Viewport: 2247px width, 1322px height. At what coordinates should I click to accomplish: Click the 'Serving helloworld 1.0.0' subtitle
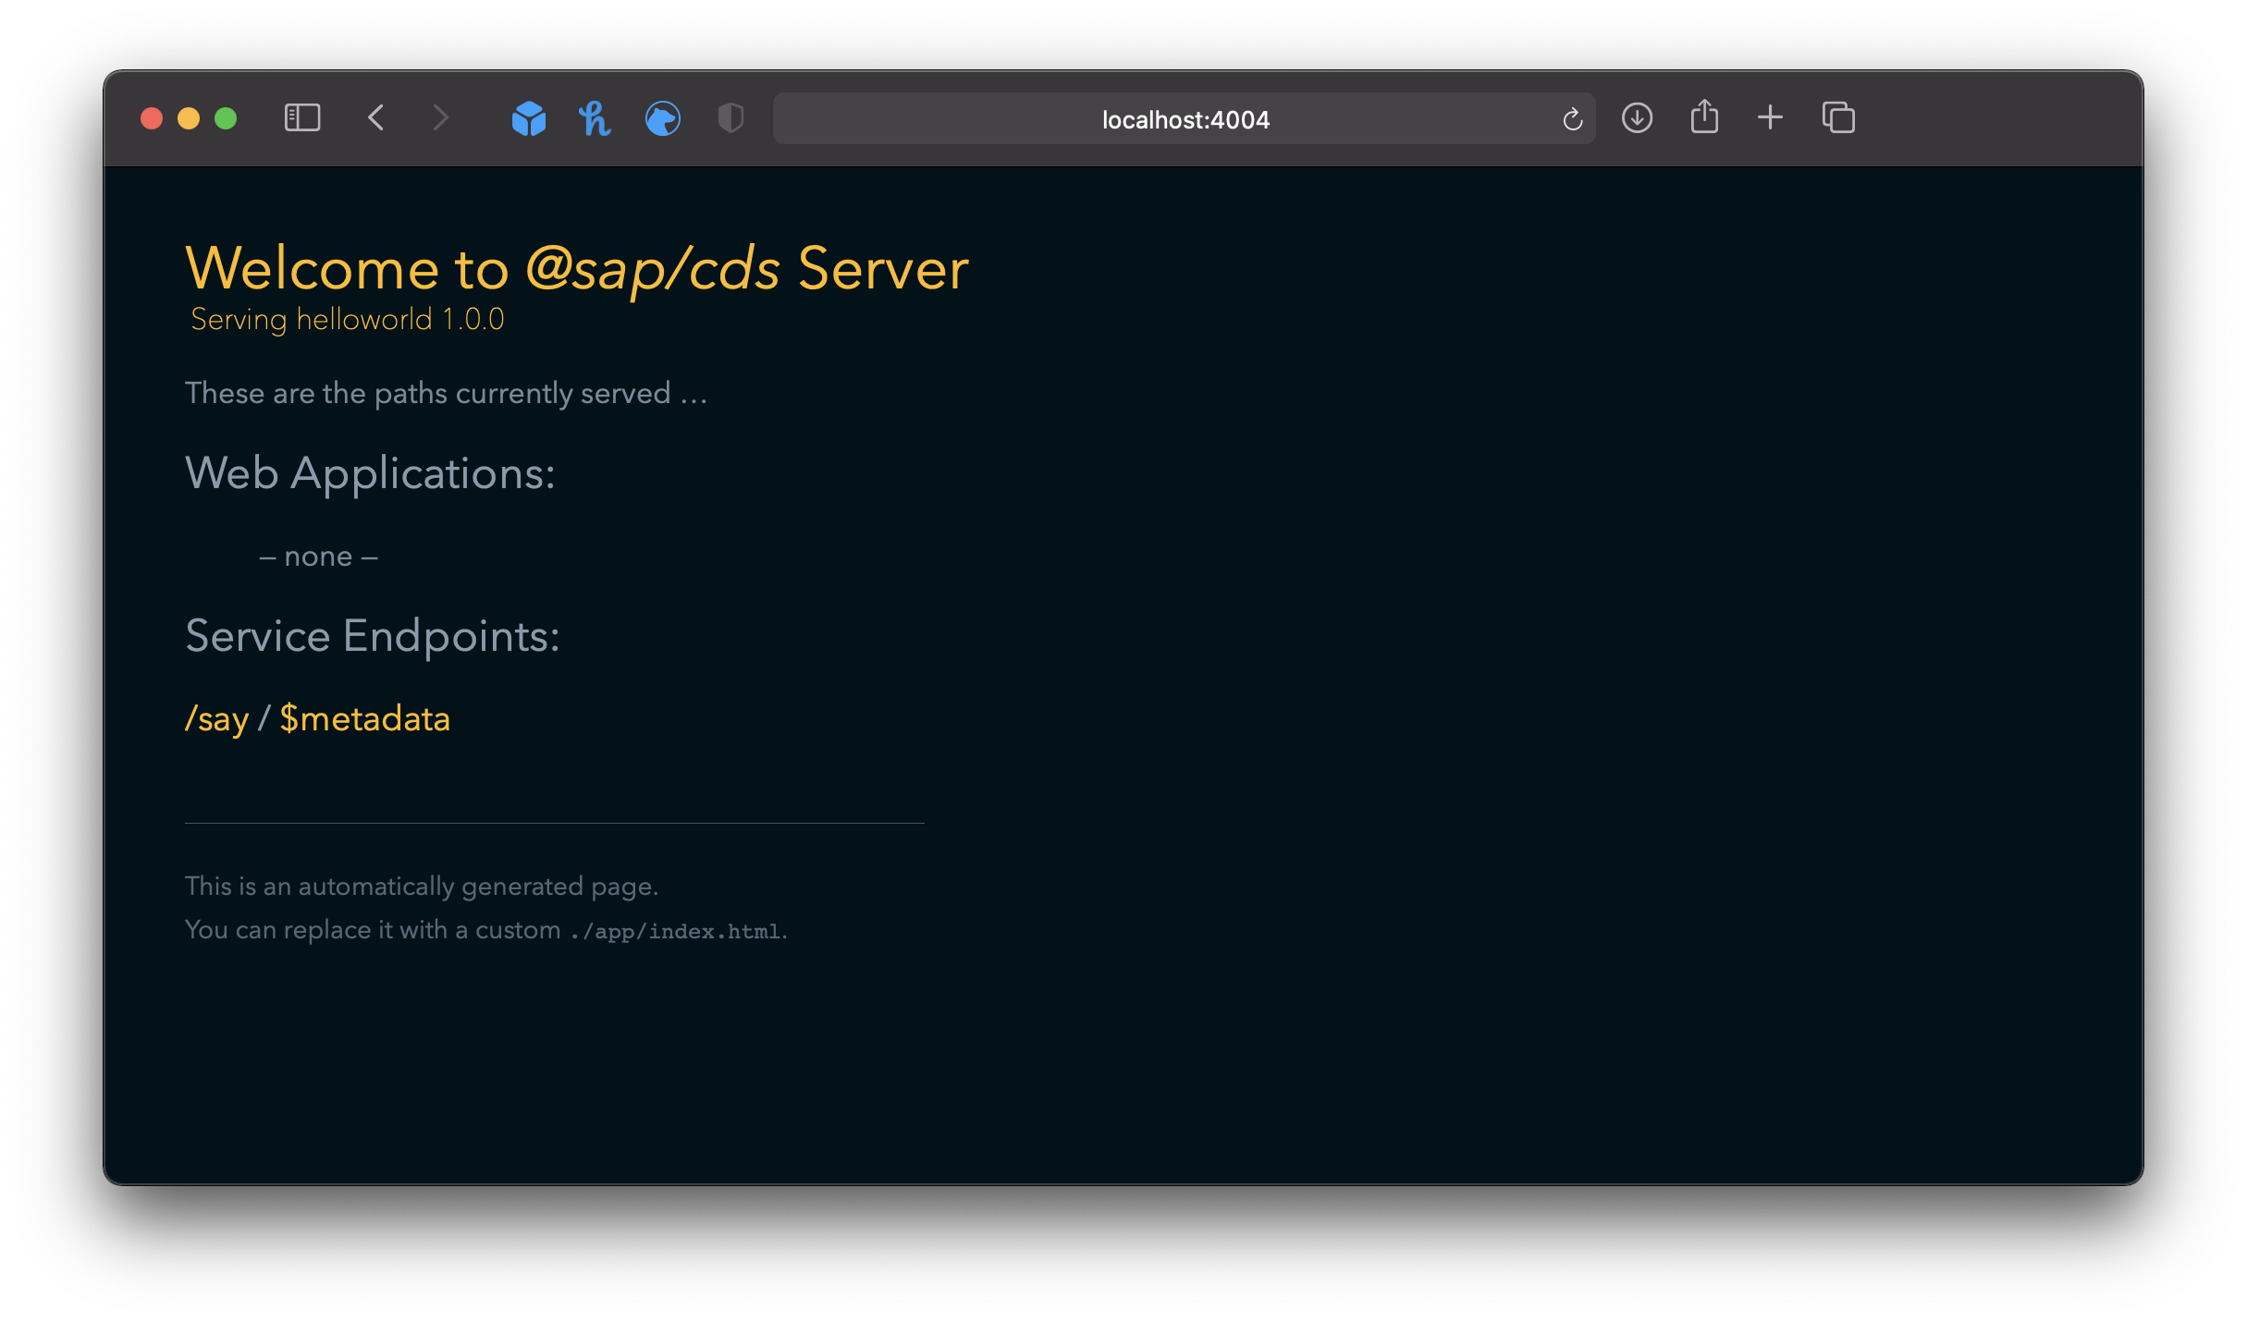pos(348,320)
